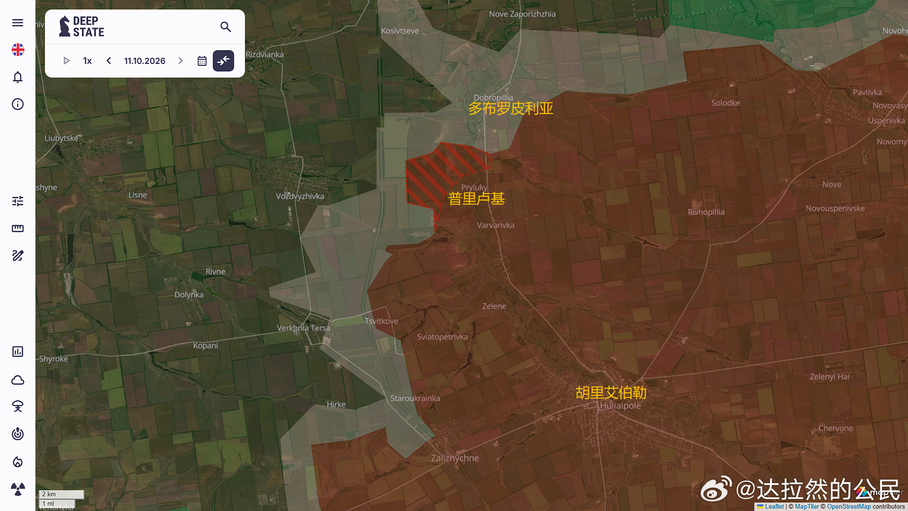Screen dimensions: 908x511
Task: Click the Huliaipole town label
Action: [620, 406]
